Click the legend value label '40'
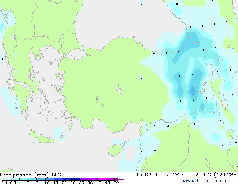238x184 pixels. (99, 182)
